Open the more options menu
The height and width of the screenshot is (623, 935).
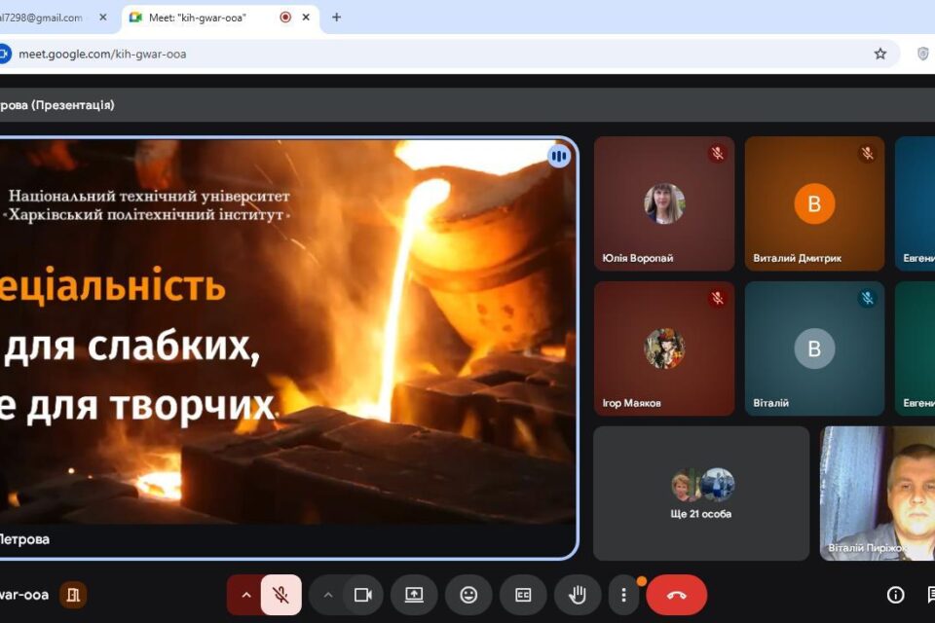(623, 595)
